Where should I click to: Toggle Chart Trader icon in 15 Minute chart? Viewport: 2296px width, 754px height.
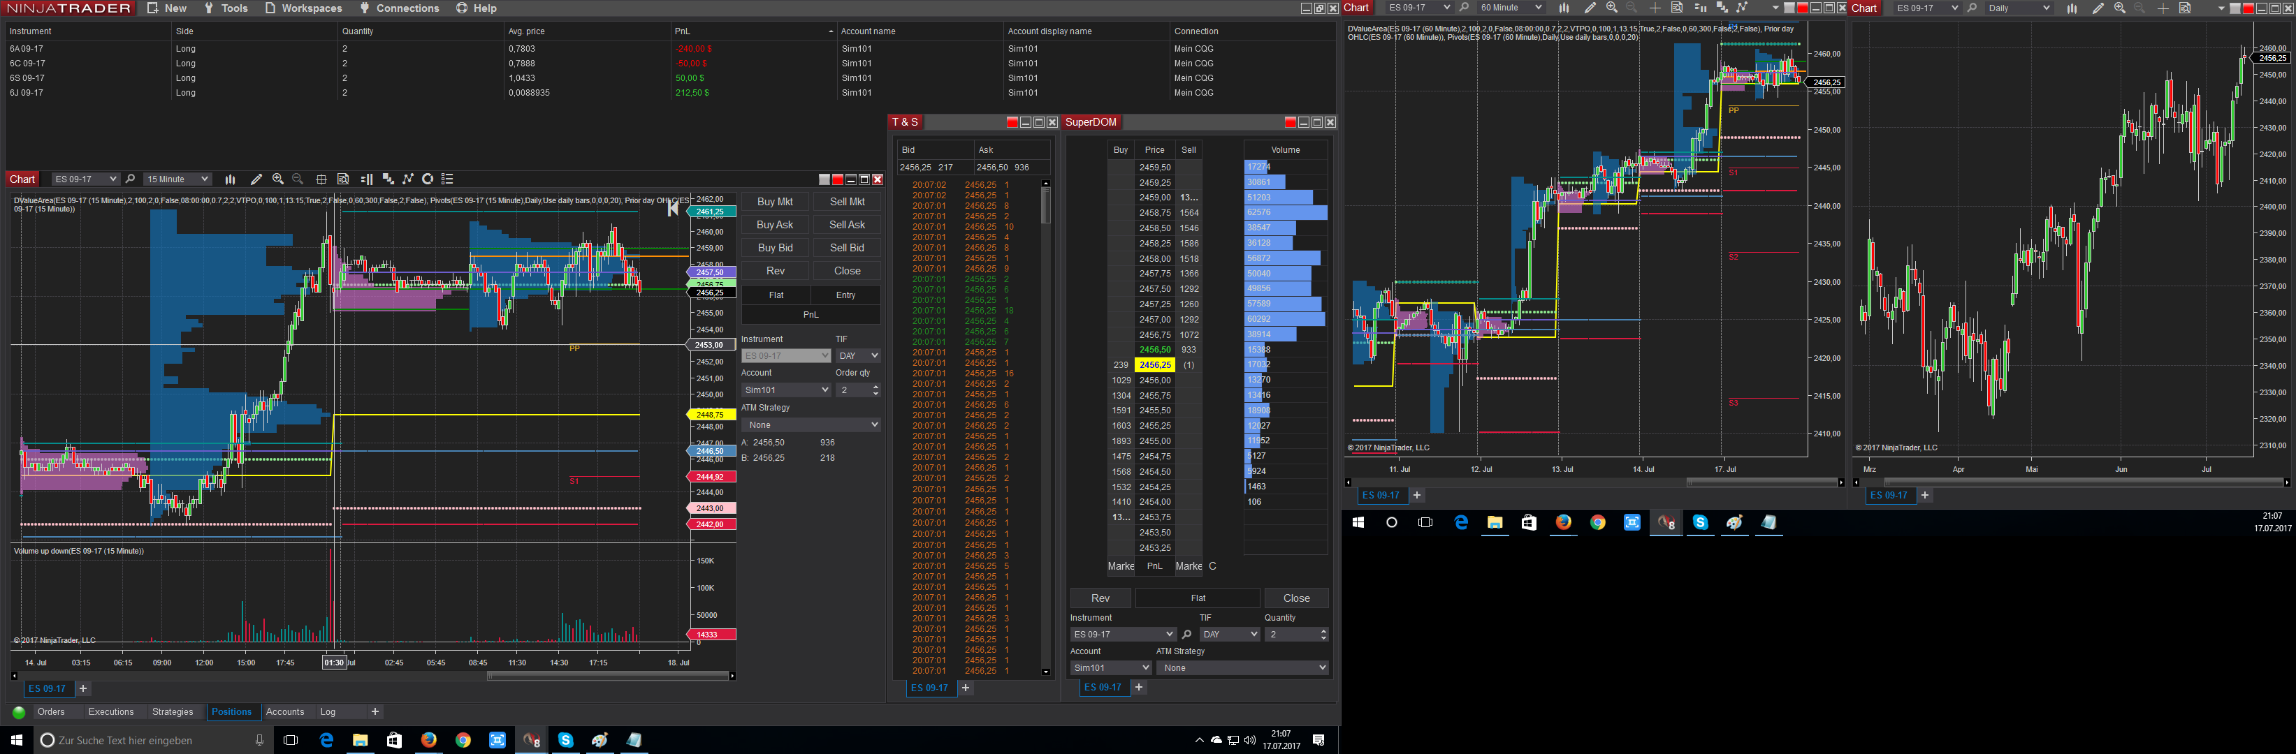coord(366,179)
